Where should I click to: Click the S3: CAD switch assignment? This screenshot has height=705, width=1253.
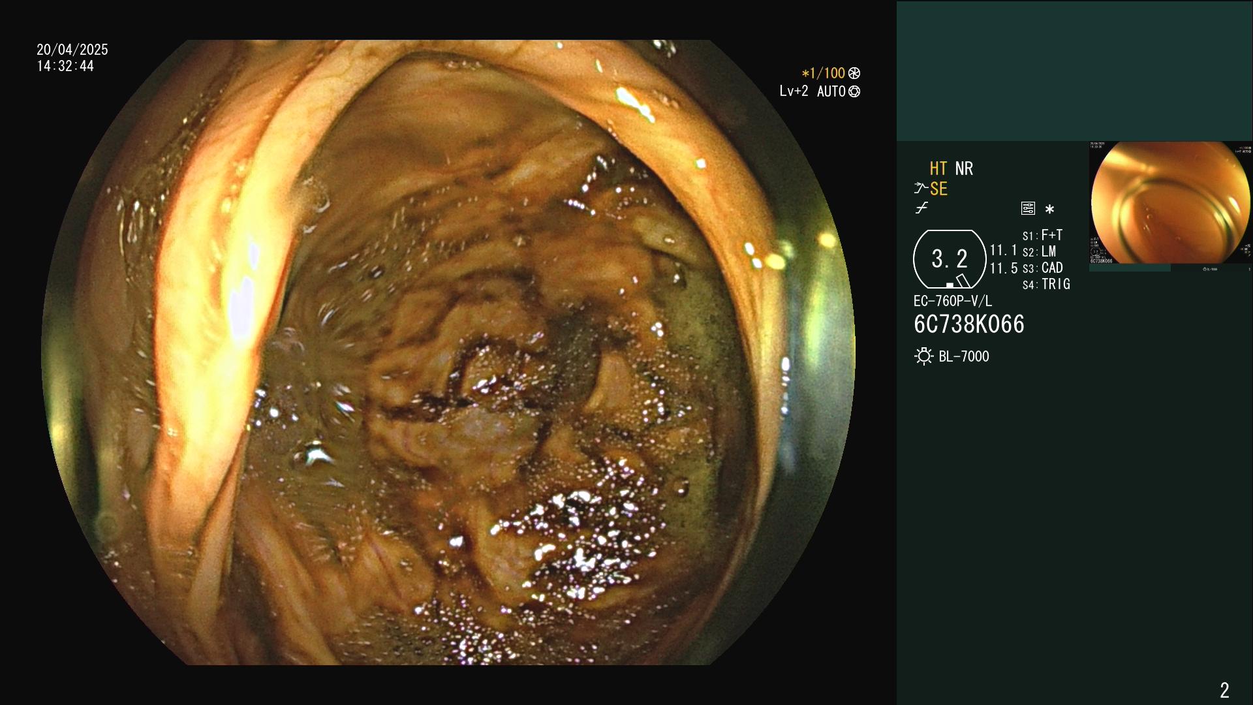tap(1043, 268)
